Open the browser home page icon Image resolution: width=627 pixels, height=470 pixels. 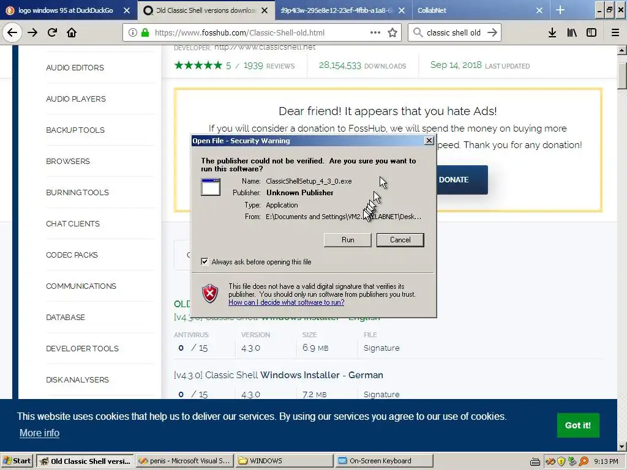tap(72, 32)
